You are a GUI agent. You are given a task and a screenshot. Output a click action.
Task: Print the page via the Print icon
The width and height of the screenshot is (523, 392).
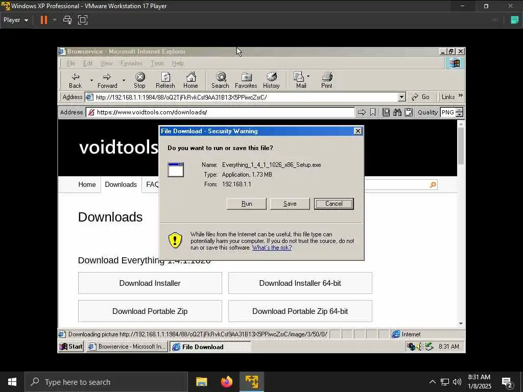coord(327,77)
